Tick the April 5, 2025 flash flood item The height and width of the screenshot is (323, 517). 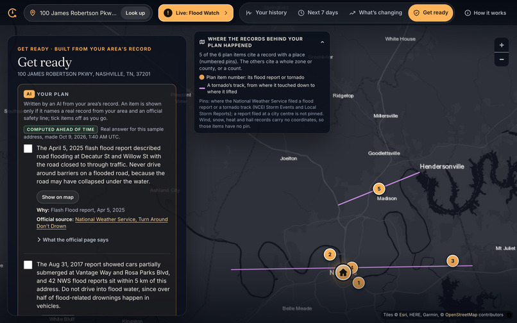28,148
